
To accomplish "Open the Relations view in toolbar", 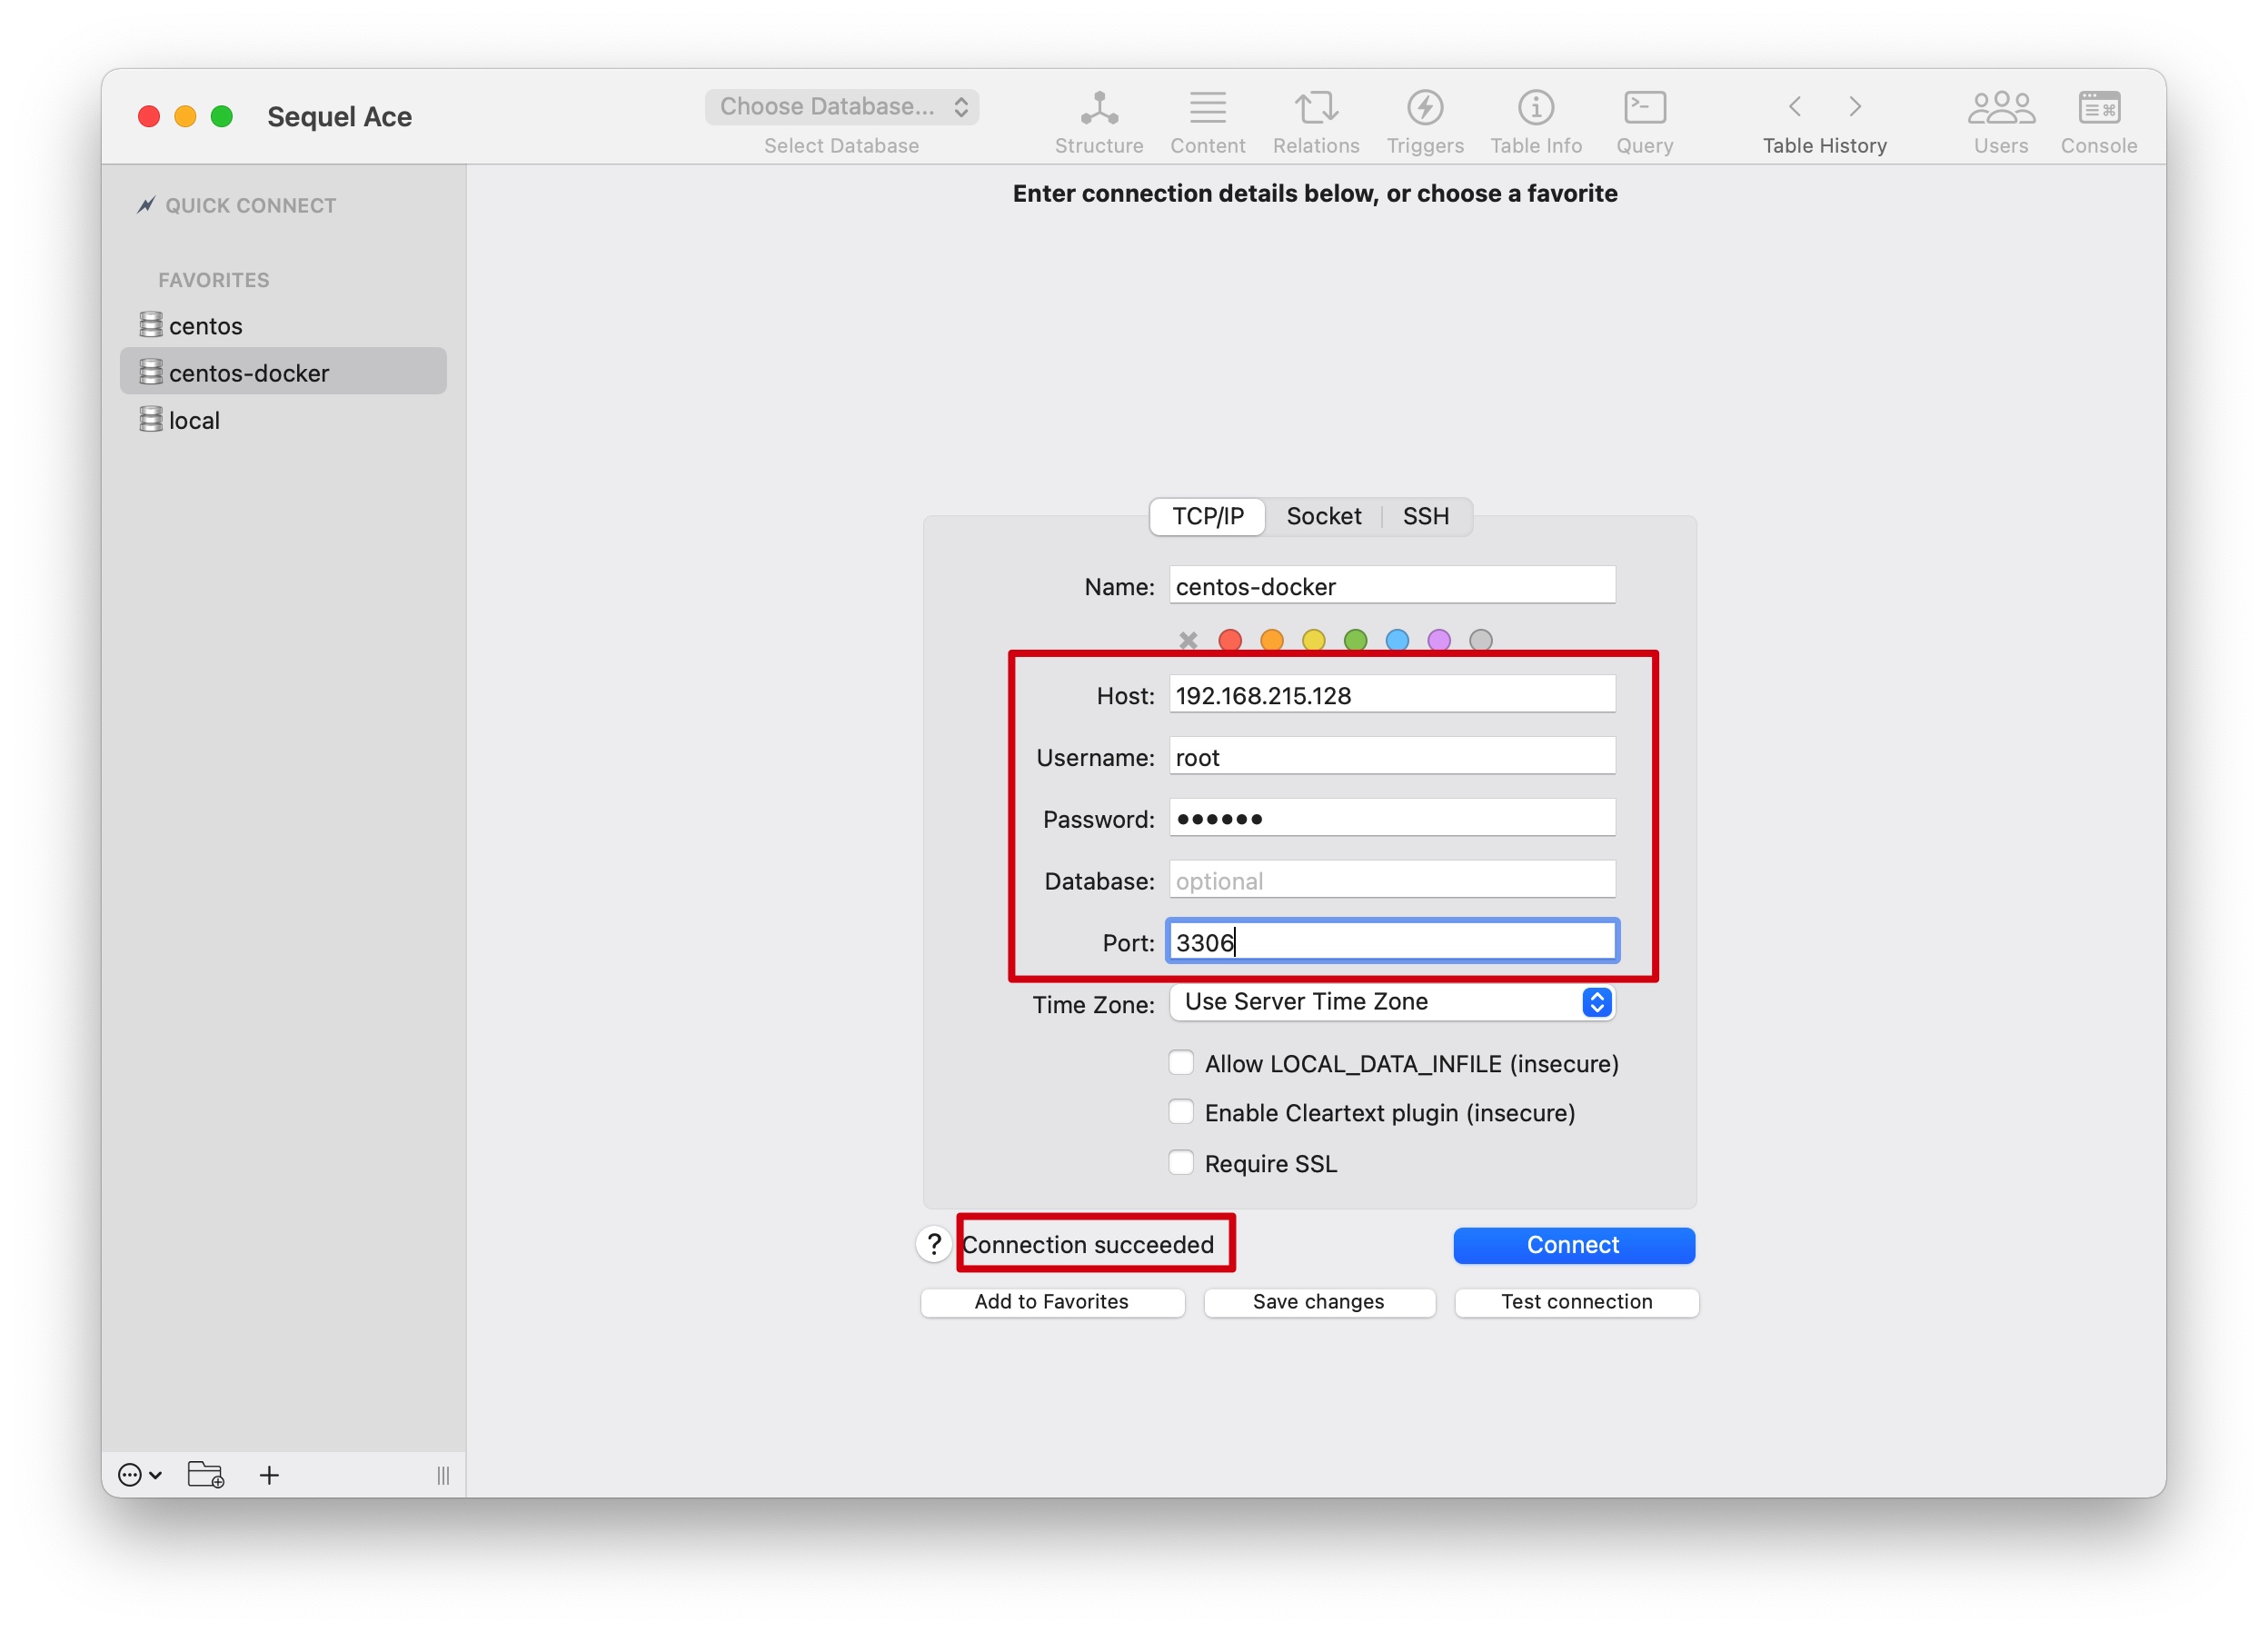I will 1316,122.
